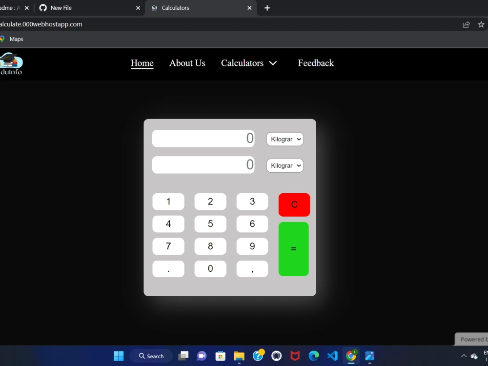The height and width of the screenshot is (366, 488).
Task: Tap the 3 key on the calculator
Action: coord(252,202)
